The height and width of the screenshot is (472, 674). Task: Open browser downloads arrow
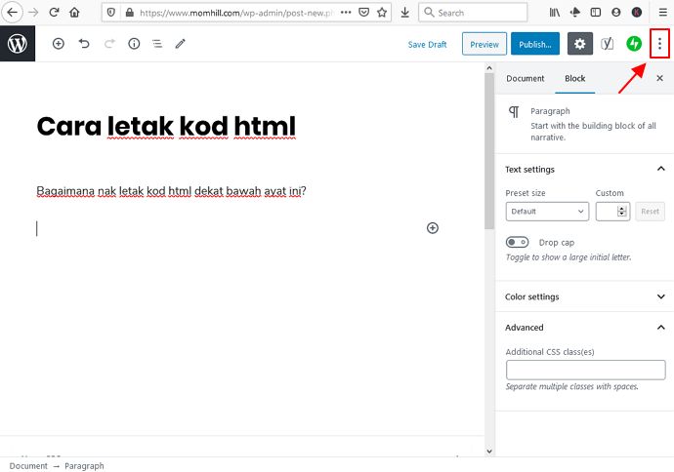404,12
